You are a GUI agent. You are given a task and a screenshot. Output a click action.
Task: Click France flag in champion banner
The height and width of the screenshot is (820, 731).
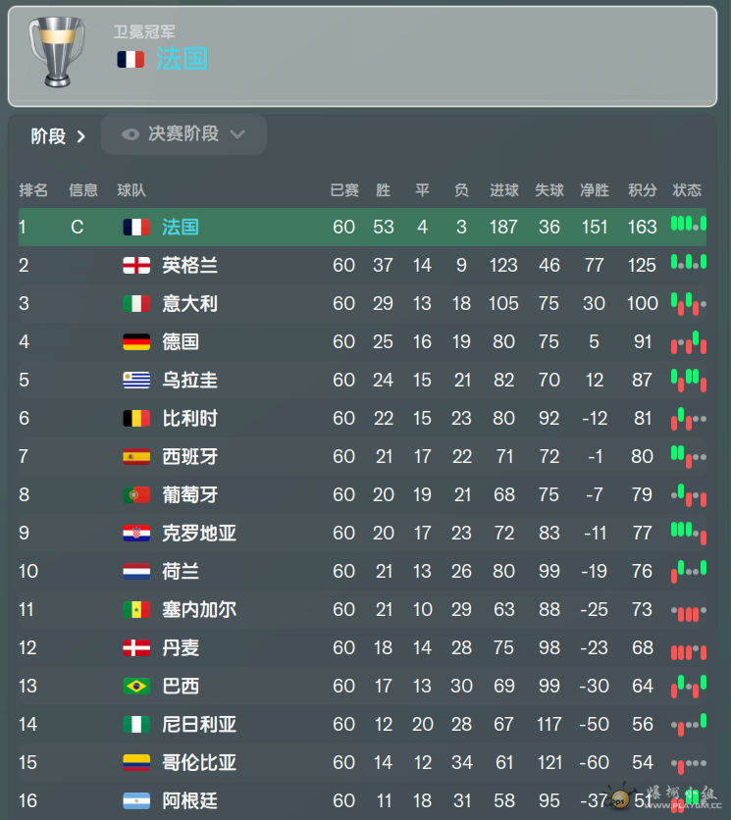coord(131,60)
